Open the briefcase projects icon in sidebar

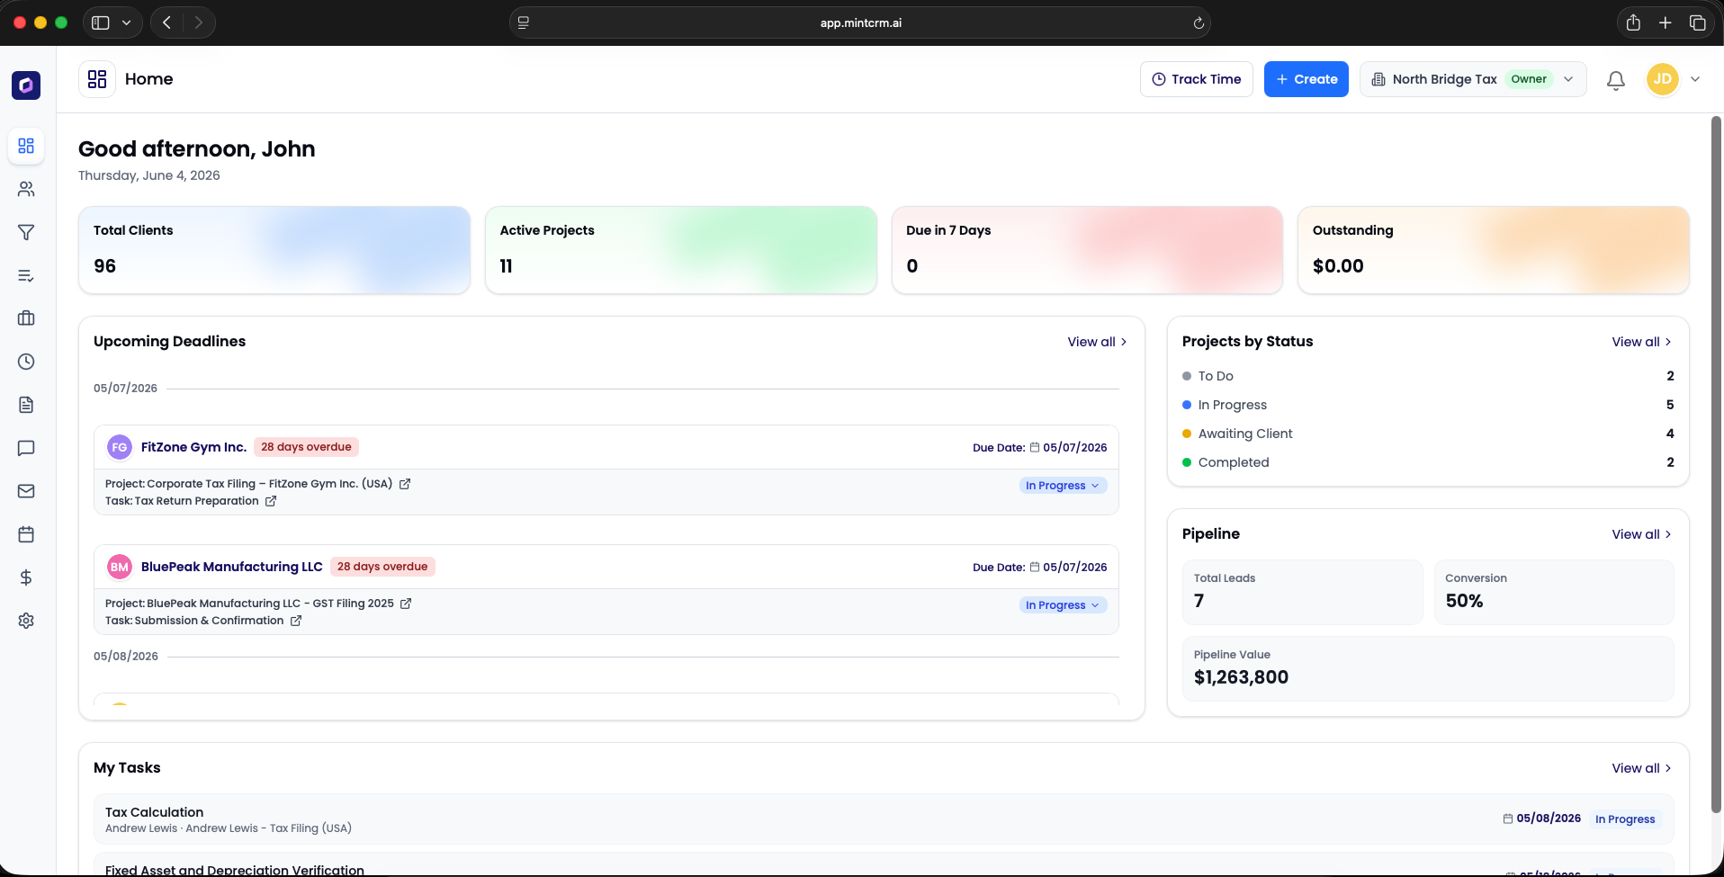pyautogui.click(x=26, y=318)
